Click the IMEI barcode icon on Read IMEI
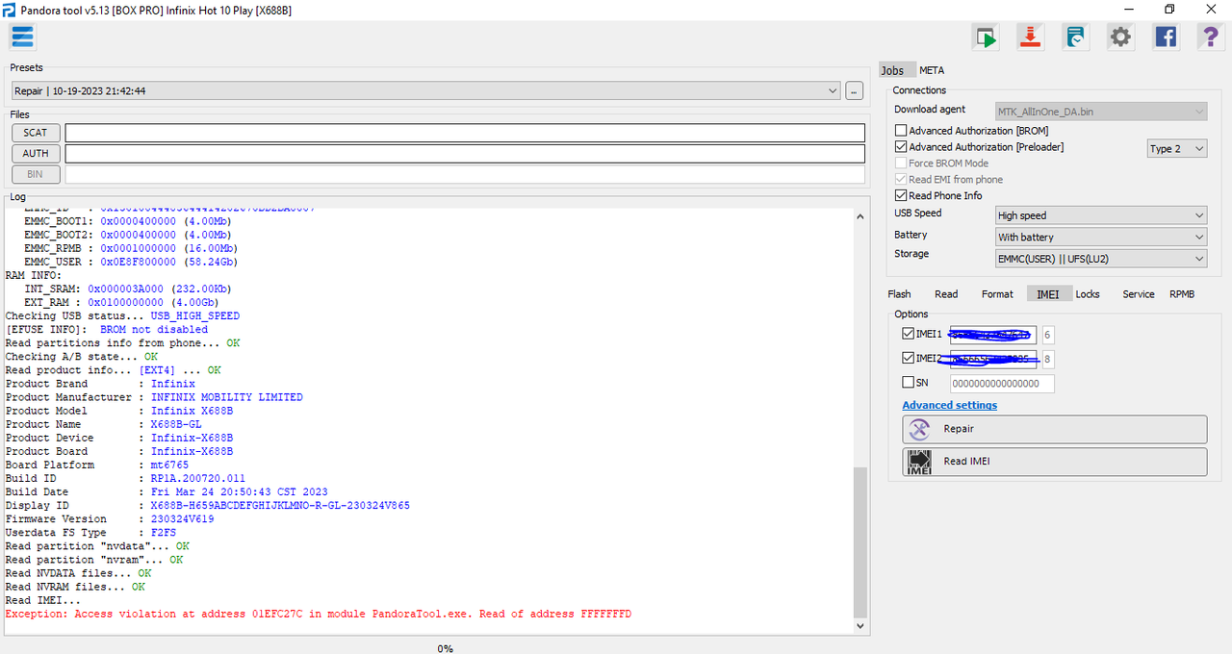The width and height of the screenshot is (1232, 654). [x=919, y=462]
